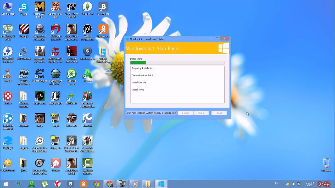Screen dimensions: 335x188
Task: Minimize the SkinPack setup window
Action: [211, 39]
